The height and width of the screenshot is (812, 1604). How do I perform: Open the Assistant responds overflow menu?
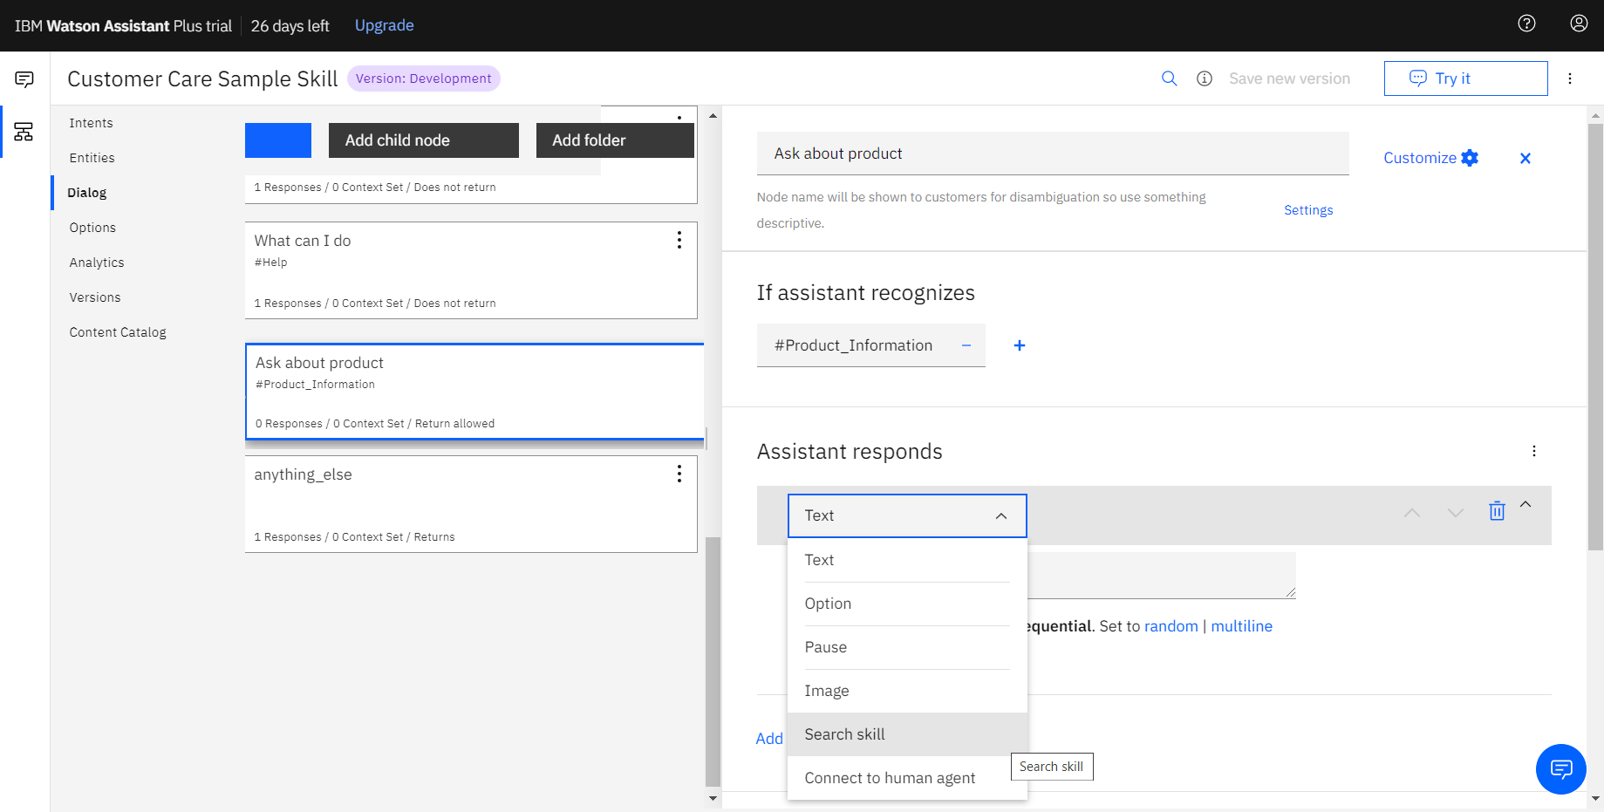coord(1534,451)
